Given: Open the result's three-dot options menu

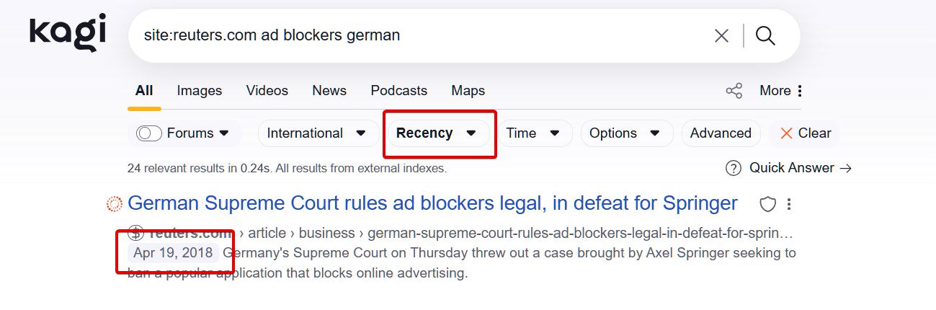Looking at the screenshot, I should click(790, 205).
